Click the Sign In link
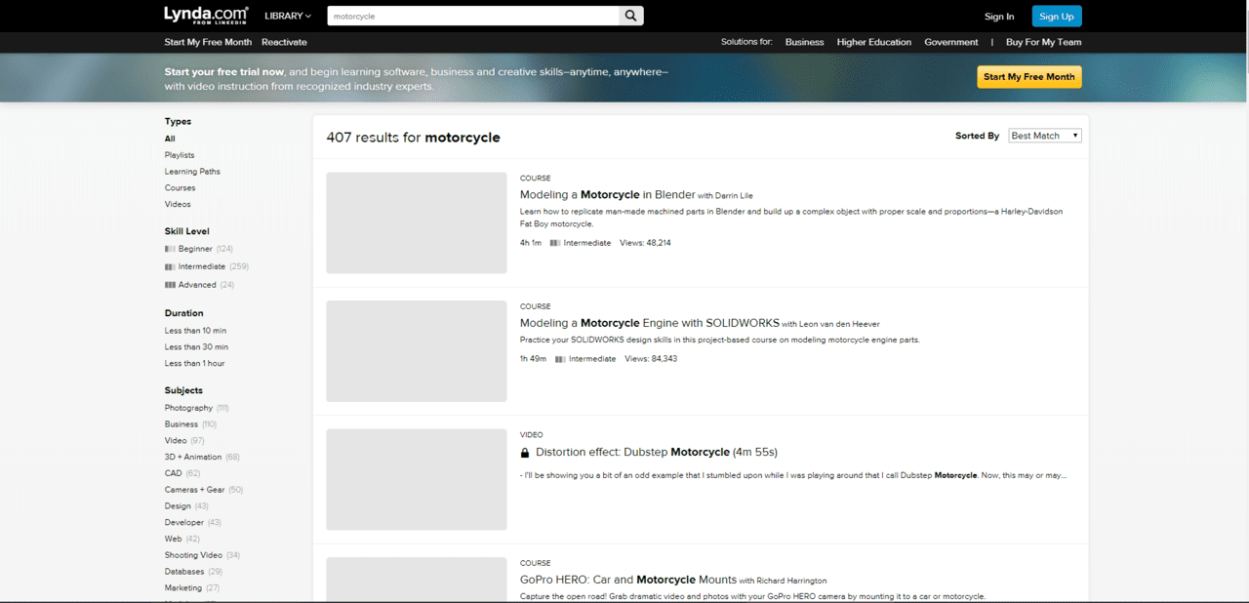The width and height of the screenshot is (1249, 603). (x=999, y=17)
